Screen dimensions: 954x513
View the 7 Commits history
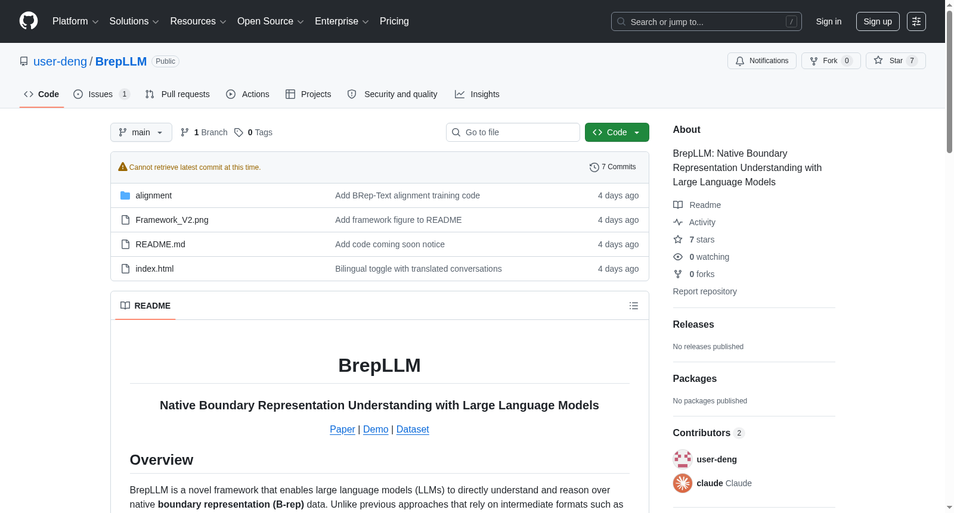[612, 167]
